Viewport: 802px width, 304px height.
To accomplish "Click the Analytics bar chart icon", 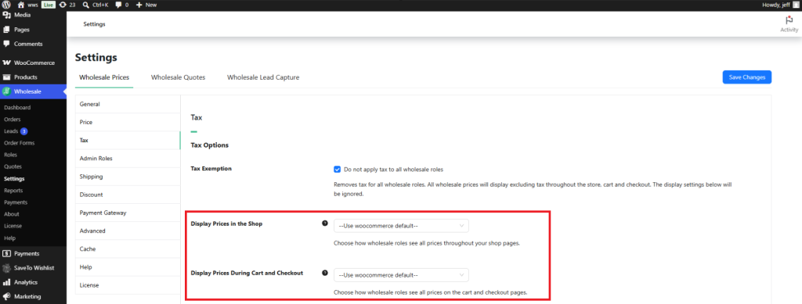I will tap(6, 282).
